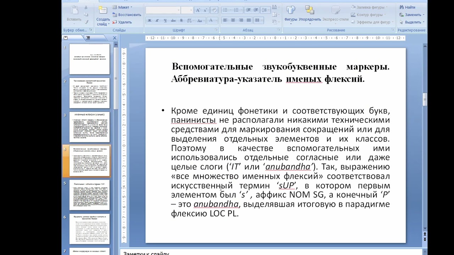This screenshot has width=454, height=255.
Task: Open the font size combo box
Action: click(x=187, y=10)
